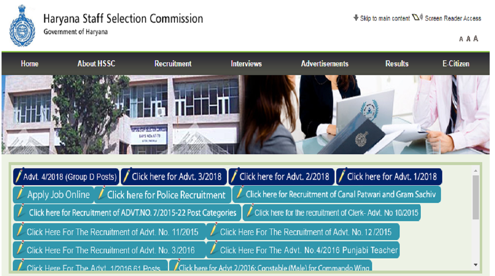This screenshot has height=276, width=495.
Task: Click the scroll up arrow of links panel
Action: pos(476,170)
